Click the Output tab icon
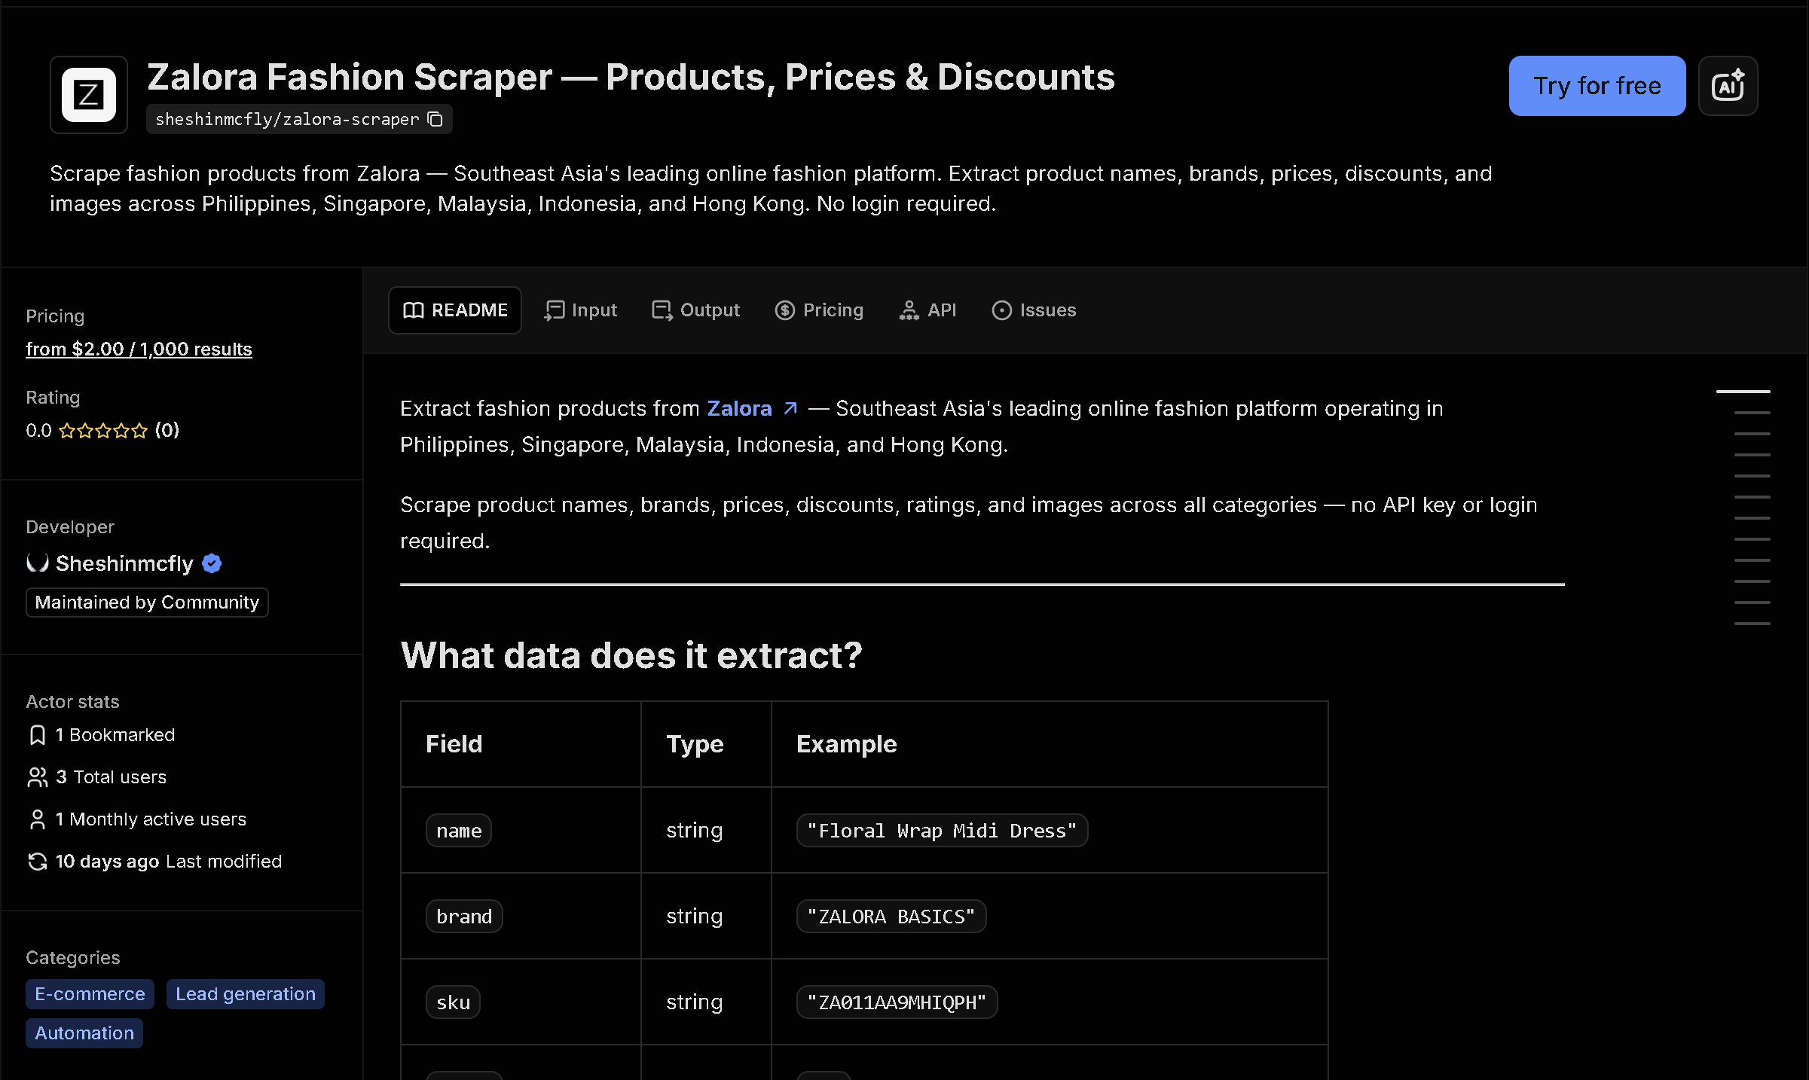Viewport: 1809px width, 1080px height. click(662, 310)
